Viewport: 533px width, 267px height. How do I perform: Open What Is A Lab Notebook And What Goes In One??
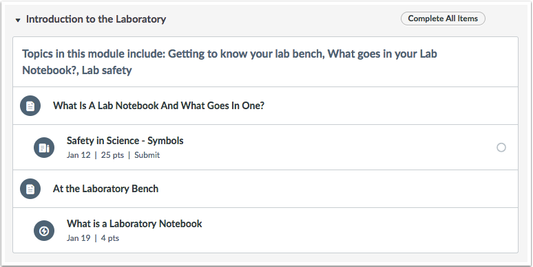(158, 106)
